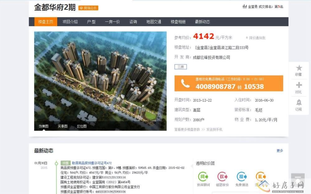The image size is (311, 194).
Task: Click the 降价通知我 arrow link
Action: [x=255, y=38]
